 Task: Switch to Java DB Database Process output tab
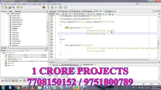click(x=70, y=65)
